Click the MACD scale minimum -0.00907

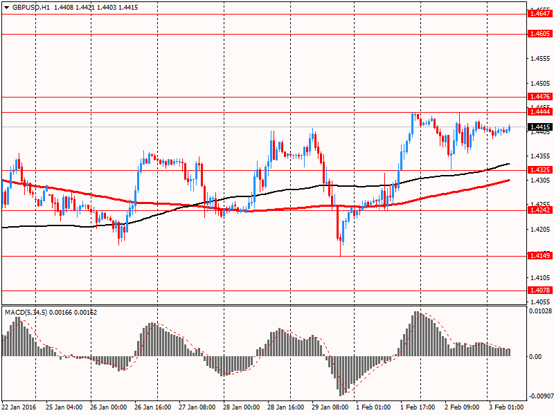coord(541,396)
